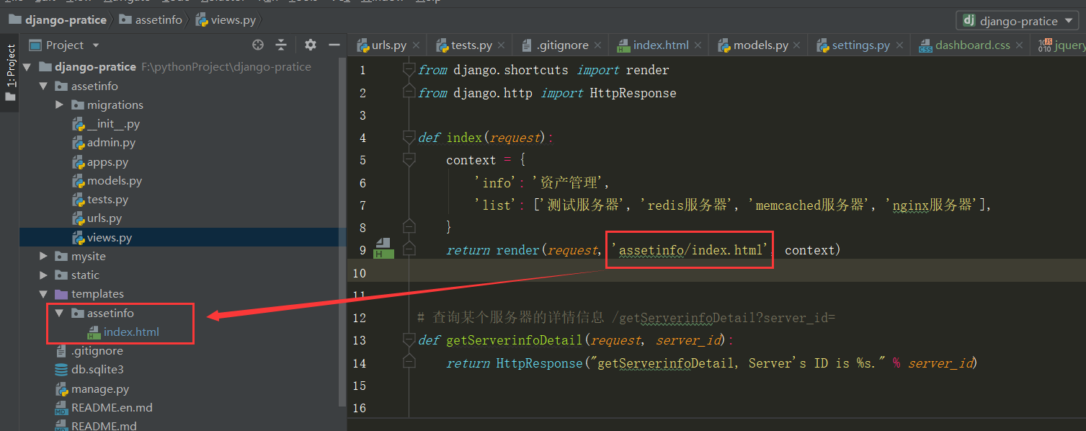1086x431 pixels.
Task: Click the locate-current-file crosshair icon in Project panel
Action: pos(258,45)
